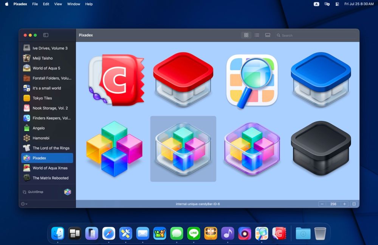Open Forstall Folders collection
Image resolution: width=378 pixels, height=245 pixels.
[x=47, y=78]
